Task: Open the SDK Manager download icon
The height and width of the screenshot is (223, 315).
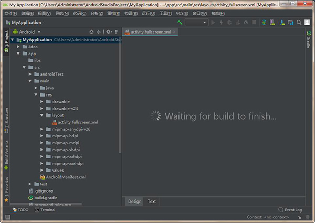Action: (x=282, y=22)
